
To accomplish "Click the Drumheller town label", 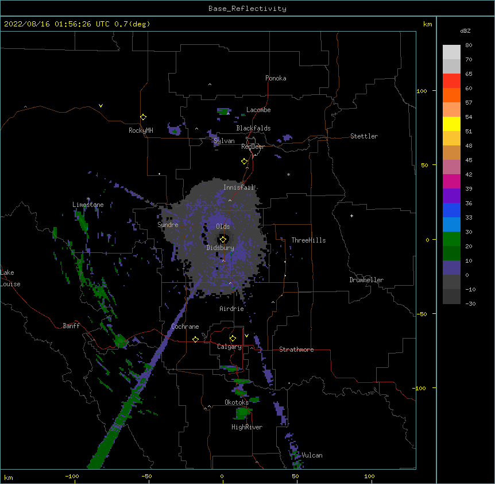I will coord(366,280).
